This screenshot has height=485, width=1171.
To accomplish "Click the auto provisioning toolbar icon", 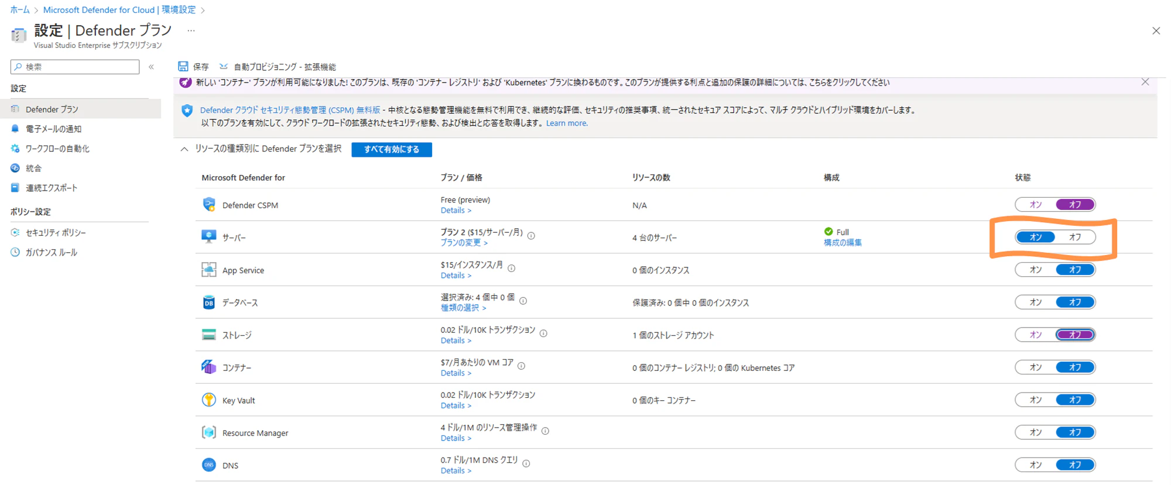I will point(223,66).
